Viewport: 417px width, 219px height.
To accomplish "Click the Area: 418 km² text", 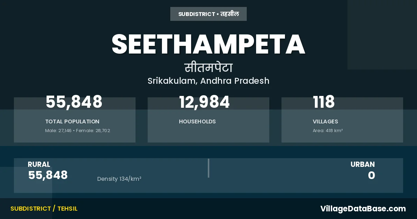I will (328, 131).
